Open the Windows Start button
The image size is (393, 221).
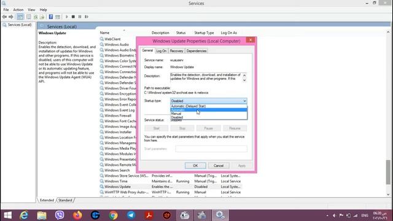coord(7,215)
